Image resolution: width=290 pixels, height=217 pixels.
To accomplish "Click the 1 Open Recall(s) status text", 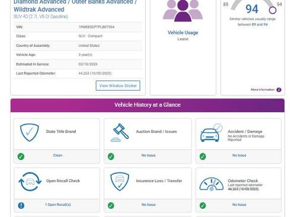I will point(58,205).
